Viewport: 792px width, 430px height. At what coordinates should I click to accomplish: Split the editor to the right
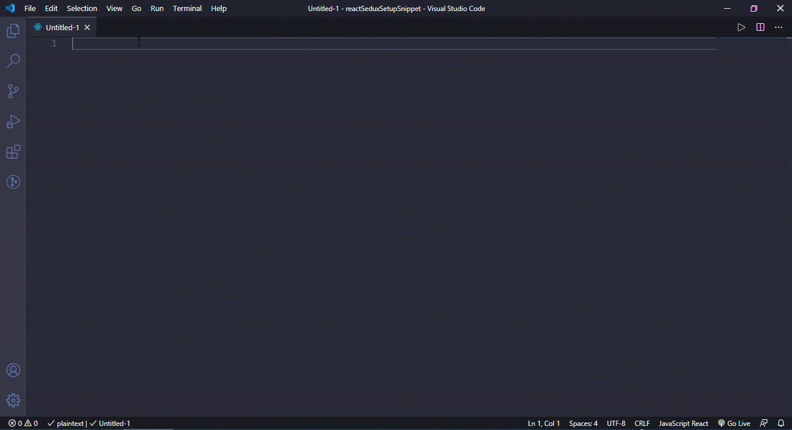pos(760,27)
